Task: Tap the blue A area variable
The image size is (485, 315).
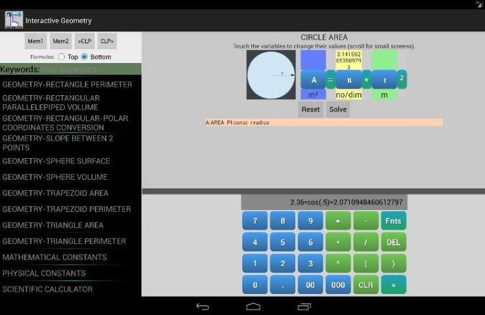Action: 313,80
